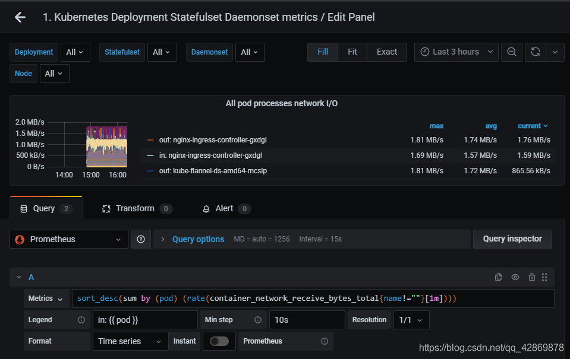
Task: Click the clock icon in time picker
Action: [424, 52]
